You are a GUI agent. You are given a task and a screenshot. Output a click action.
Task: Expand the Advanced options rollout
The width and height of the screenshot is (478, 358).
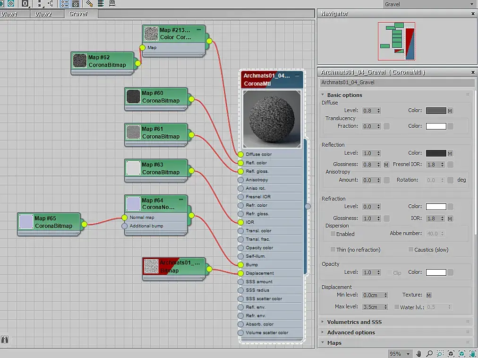(350, 332)
